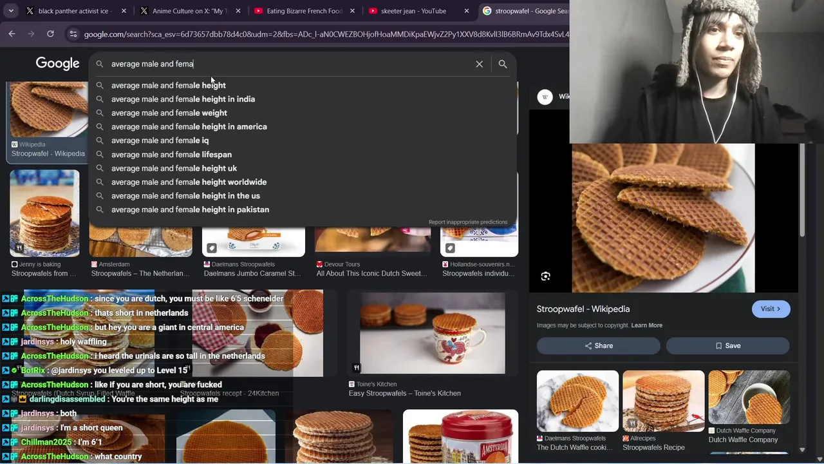
Task: Close the Anime Culture on X tab
Action: [238, 11]
